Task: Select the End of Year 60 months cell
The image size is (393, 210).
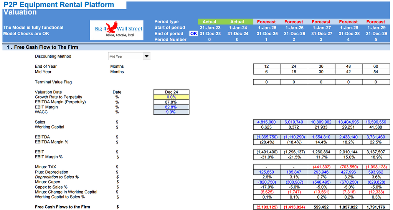Action: (375, 67)
